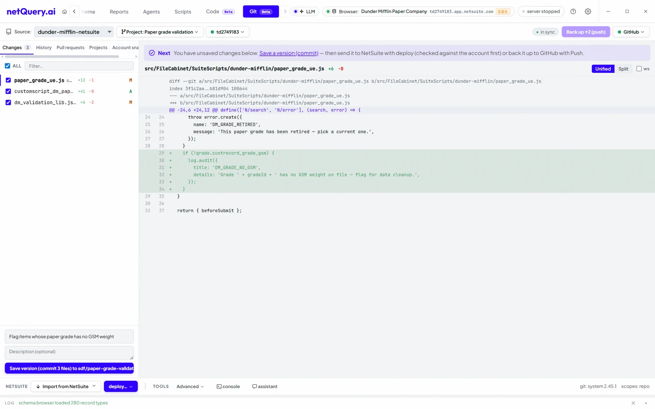Image resolution: width=655 pixels, height=409 pixels.
Task: Click Save version (commit 3 files) button
Action: pyautogui.click(x=69, y=368)
